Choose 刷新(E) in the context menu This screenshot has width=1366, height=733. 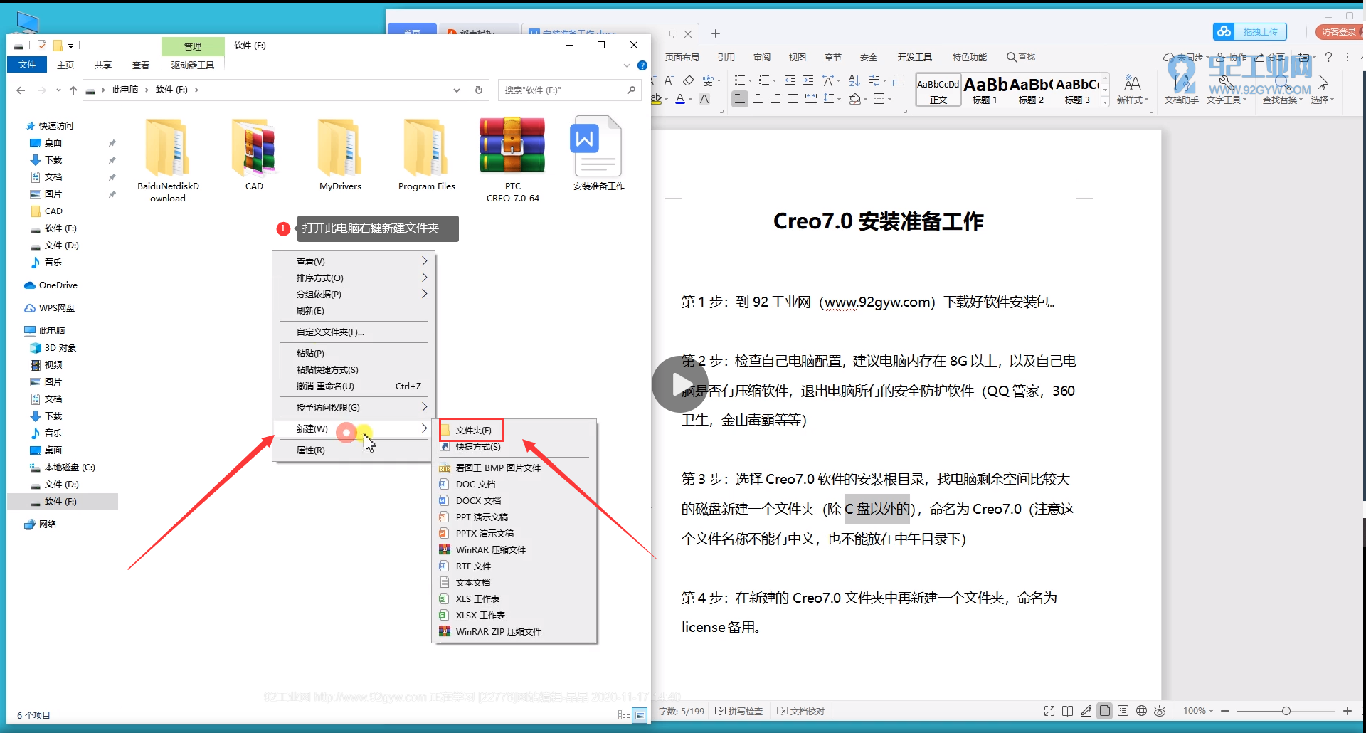point(352,311)
